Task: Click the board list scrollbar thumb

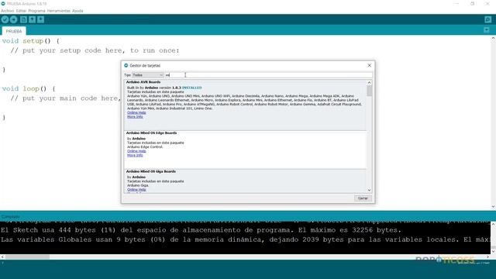Action: [369, 91]
